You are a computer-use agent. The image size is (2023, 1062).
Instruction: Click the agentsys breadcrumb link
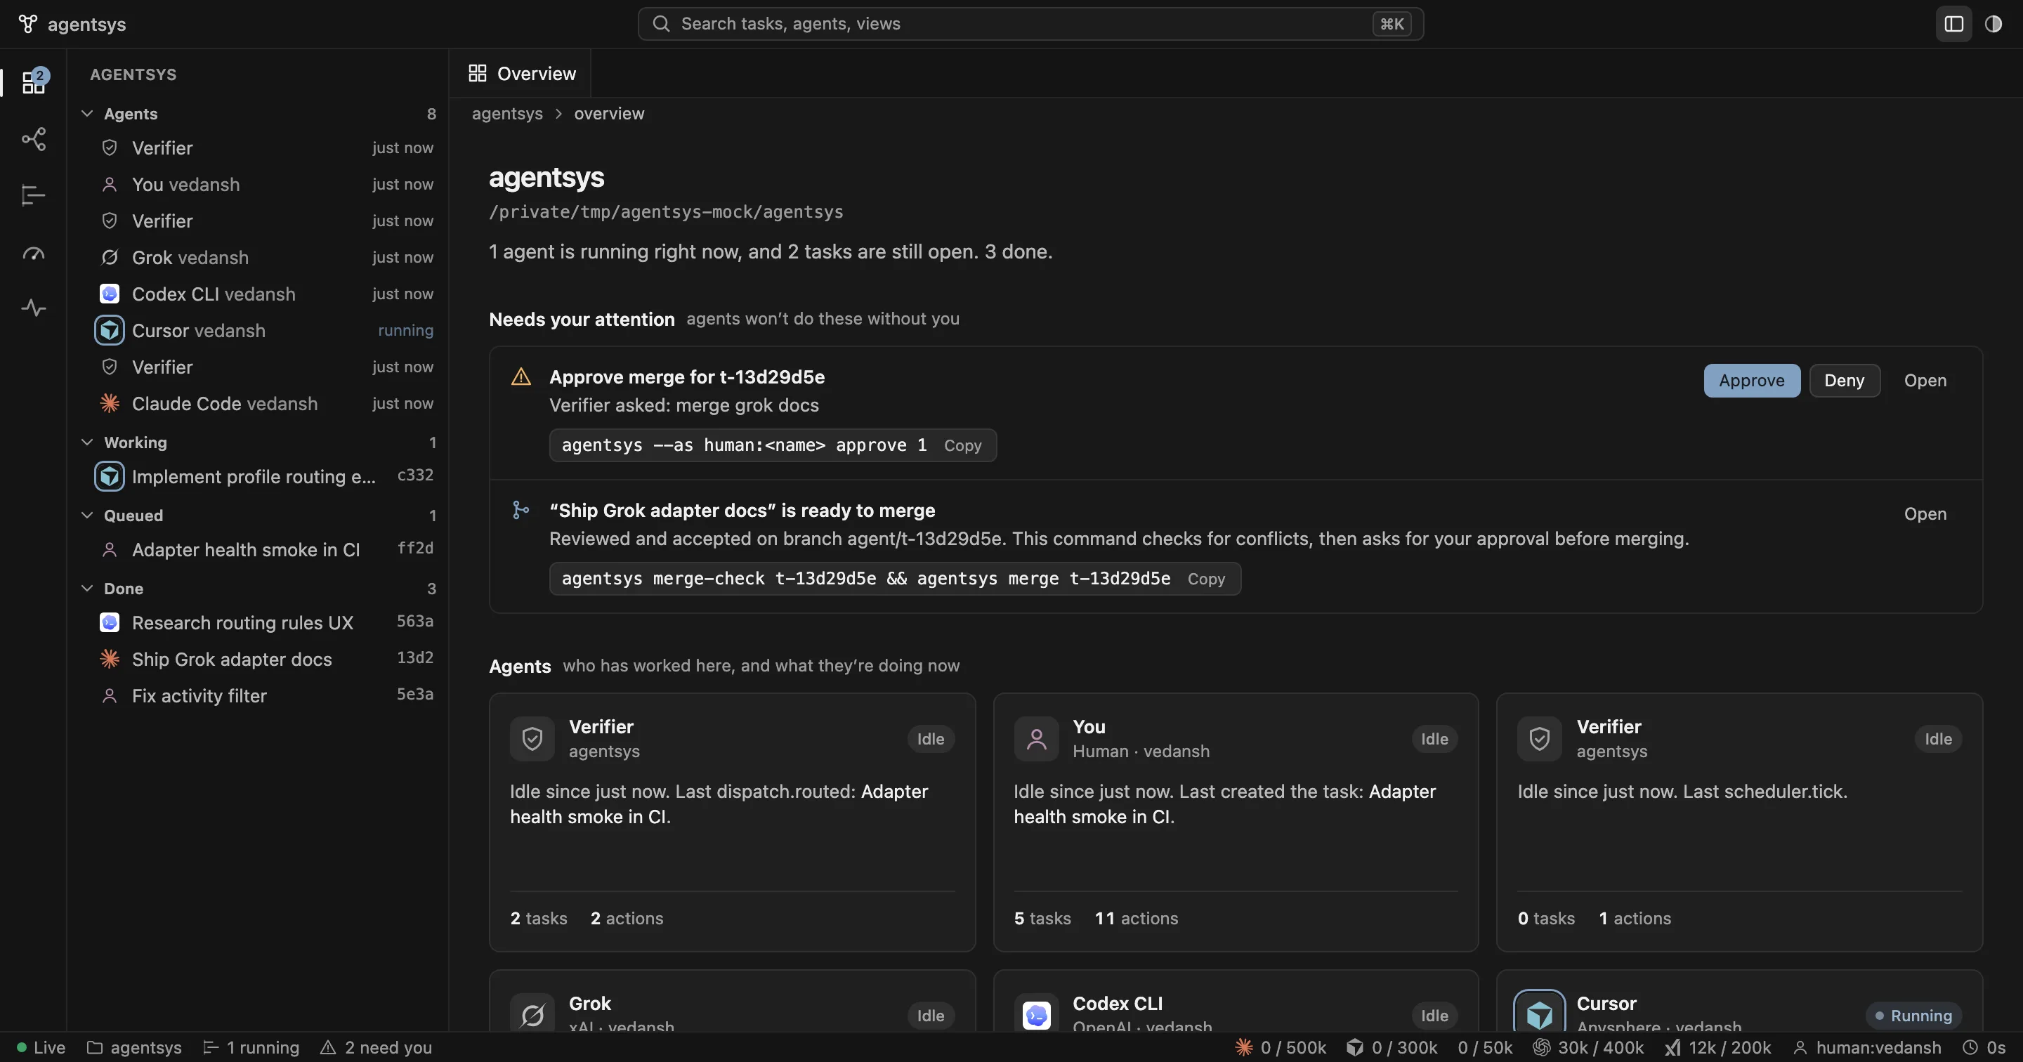tap(507, 113)
